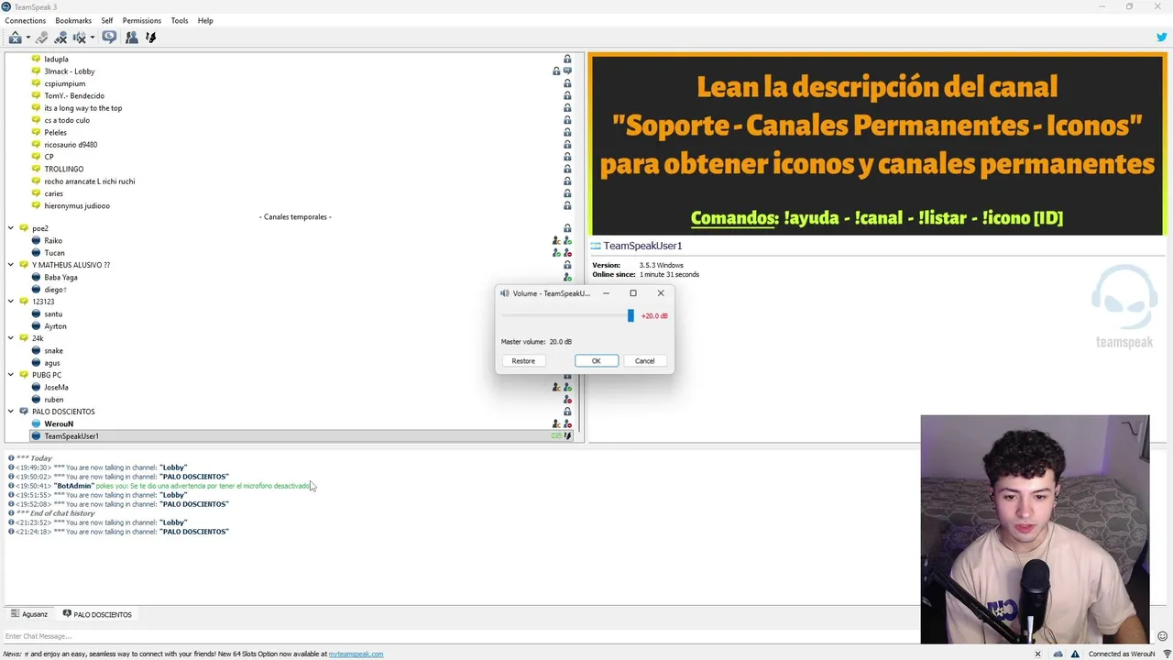
Task: Select channel Peleles
Action: click(x=55, y=132)
